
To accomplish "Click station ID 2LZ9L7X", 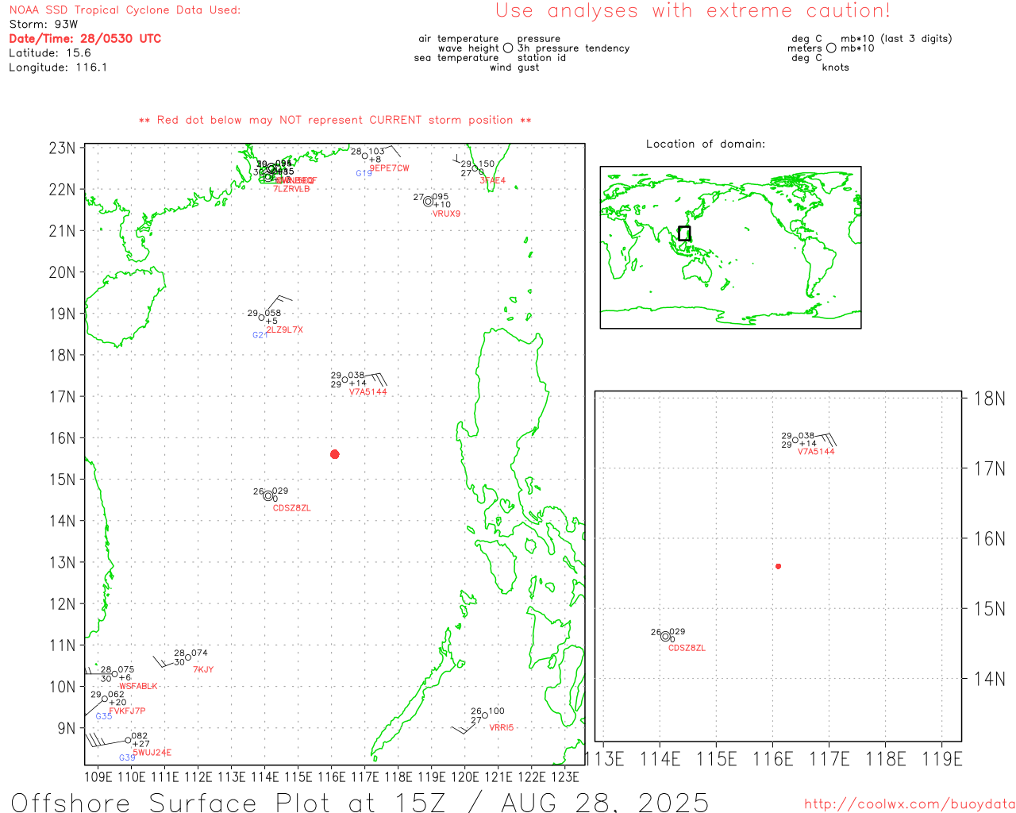I will pos(284,330).
